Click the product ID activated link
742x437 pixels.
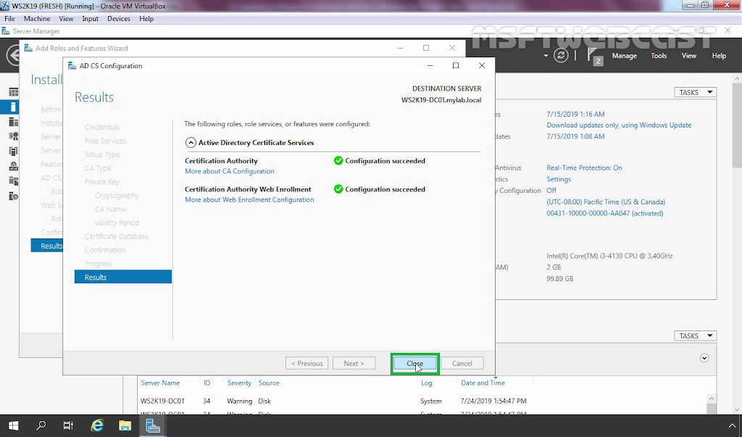[605, 213]
